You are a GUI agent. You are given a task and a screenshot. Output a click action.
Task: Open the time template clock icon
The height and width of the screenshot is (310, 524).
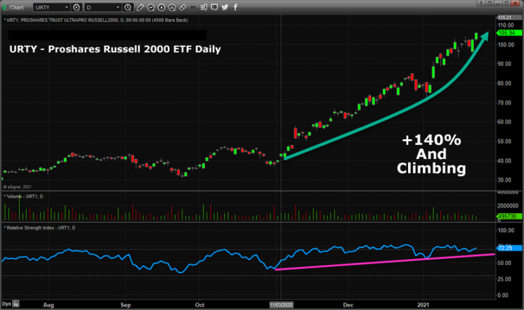click(x=128, y=8)
